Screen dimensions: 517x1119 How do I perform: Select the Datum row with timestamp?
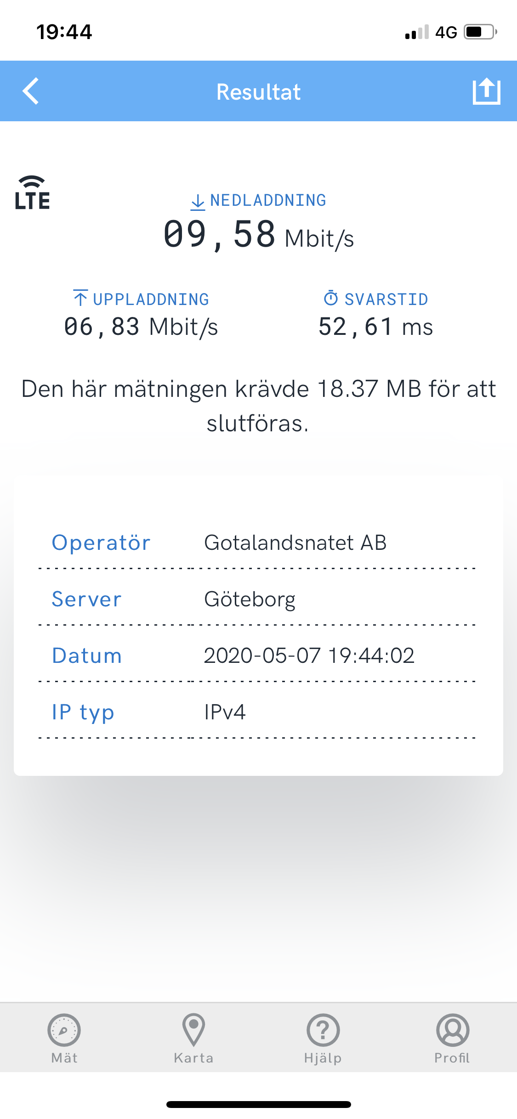coord(257,656)
